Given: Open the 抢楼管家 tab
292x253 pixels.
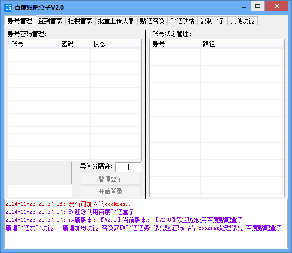Looking at the screenshot, I should pos(80,21).
